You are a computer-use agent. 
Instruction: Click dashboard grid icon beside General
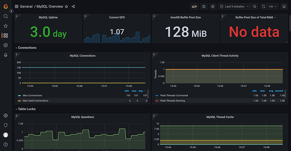(x=16, y=7)
